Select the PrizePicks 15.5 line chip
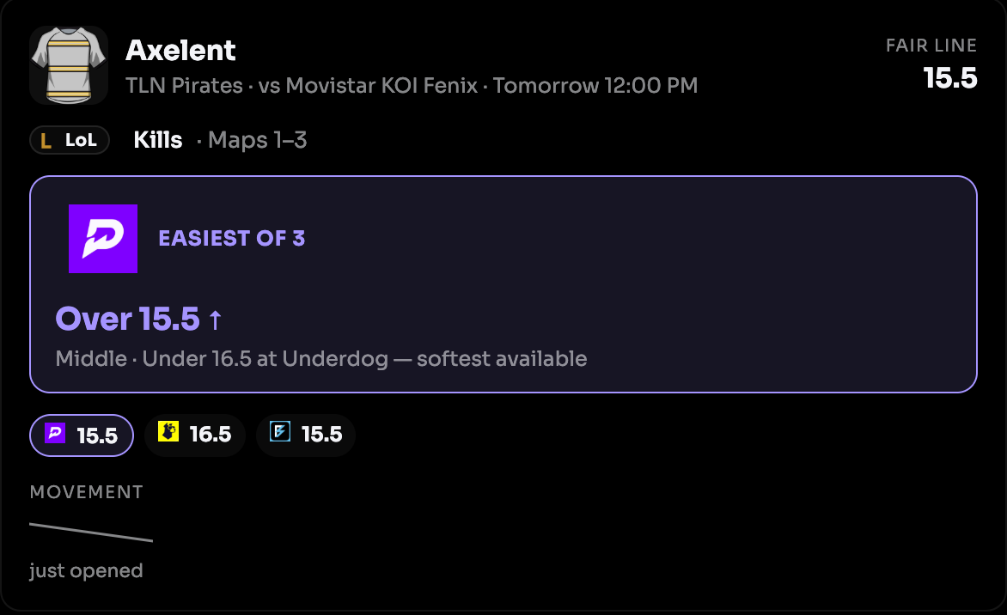1007x615 pixels. click(x=82, y=435)
